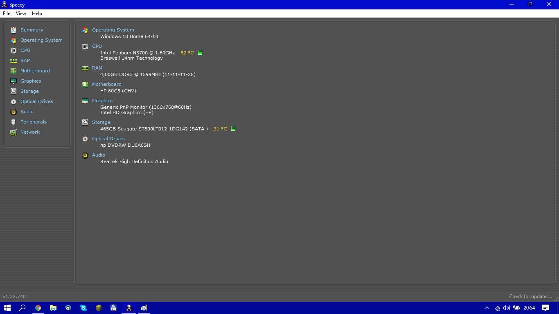Open the volume tray control
This screenshot has width=559, height=314.
tap(507, 308)
